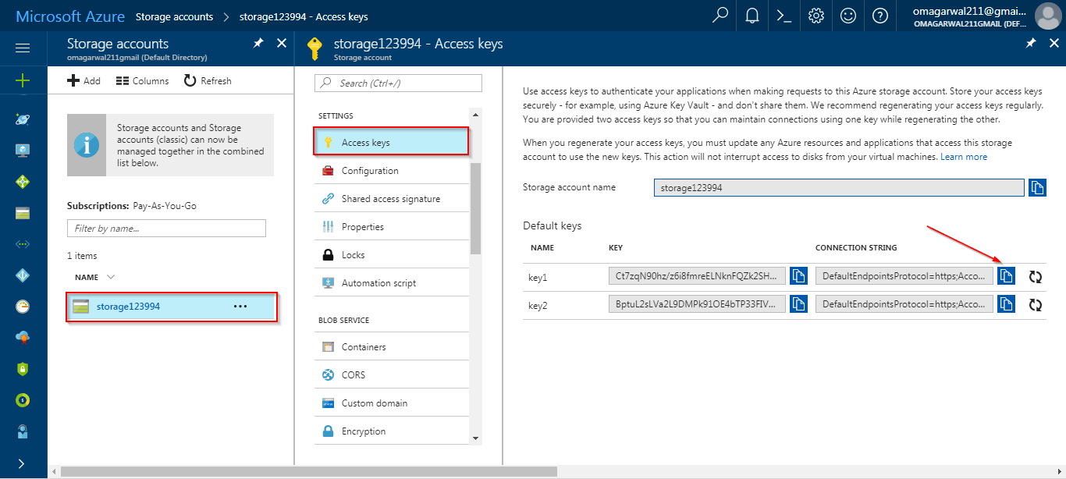Viewport: 1066px width, 479px height.
Task: Copy the key1 connection string
Action: [1006, 277]
